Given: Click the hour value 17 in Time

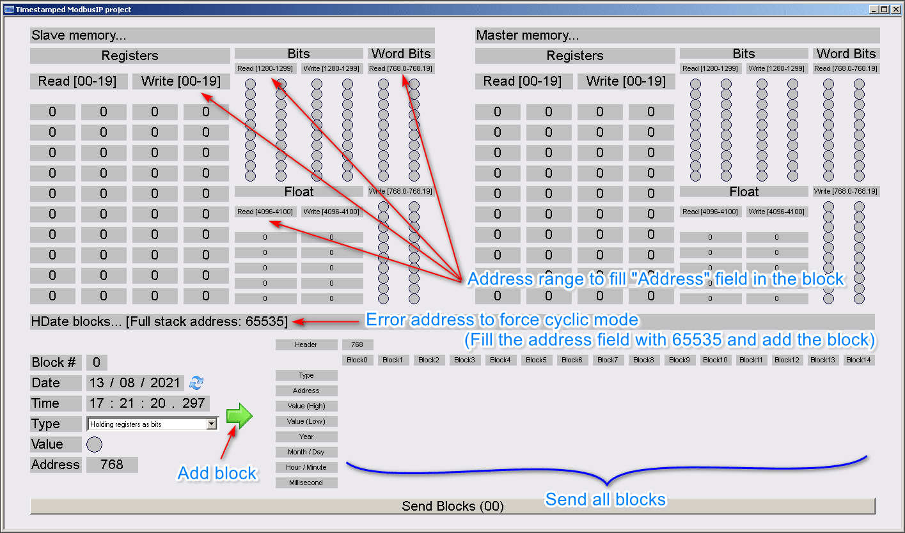Looking at the screenshot, I should 97,403.
